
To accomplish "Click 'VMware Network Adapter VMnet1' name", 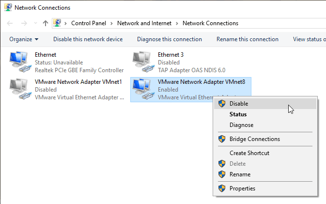I will pyautogui.click(x=78, y=82).
